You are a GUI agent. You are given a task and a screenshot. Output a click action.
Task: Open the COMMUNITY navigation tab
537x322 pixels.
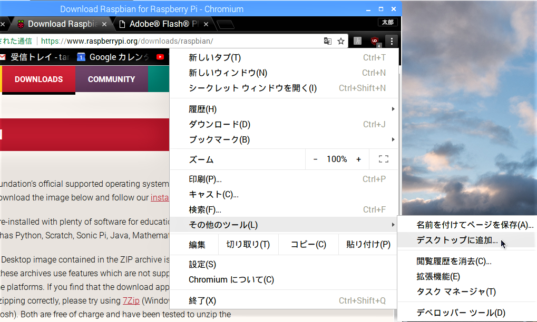pos(112,79)
